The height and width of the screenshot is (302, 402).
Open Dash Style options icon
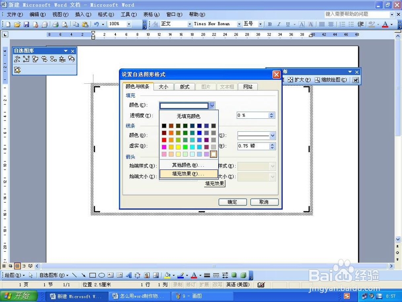coord(216,275)
